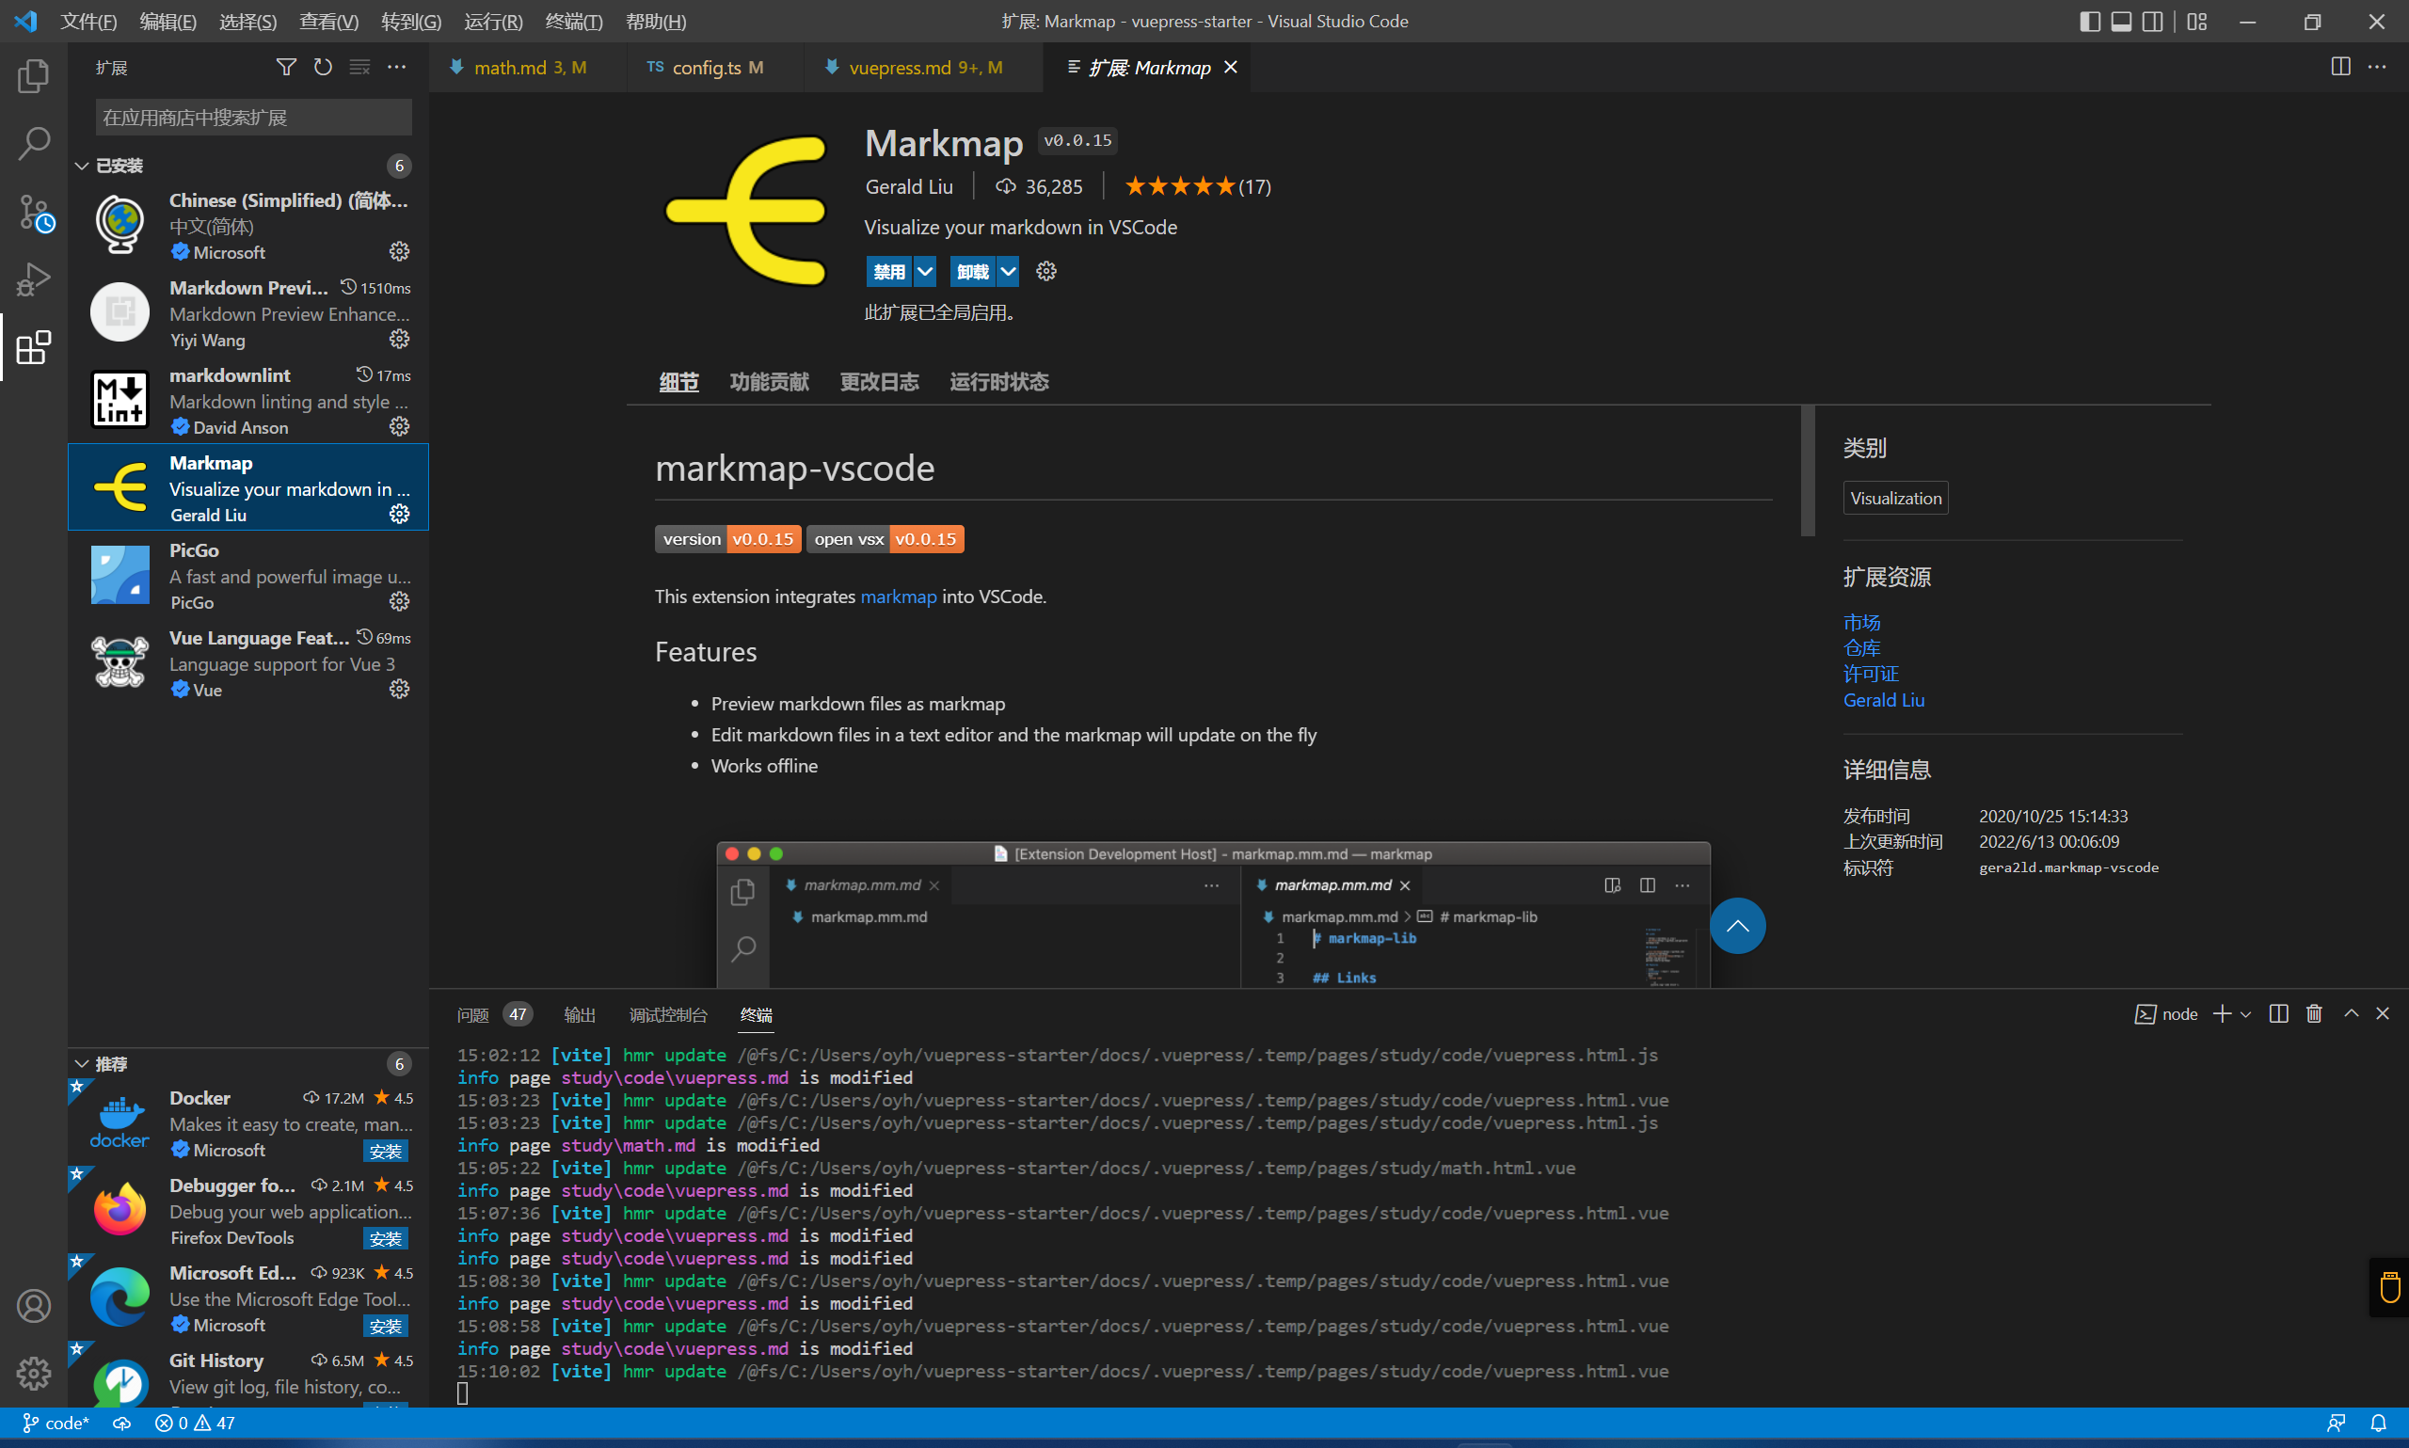Screen dimensions: 2409x1448
Task: Kill terminal with trash icon
Action: pyautogui.click(x=2313, y=1014)
